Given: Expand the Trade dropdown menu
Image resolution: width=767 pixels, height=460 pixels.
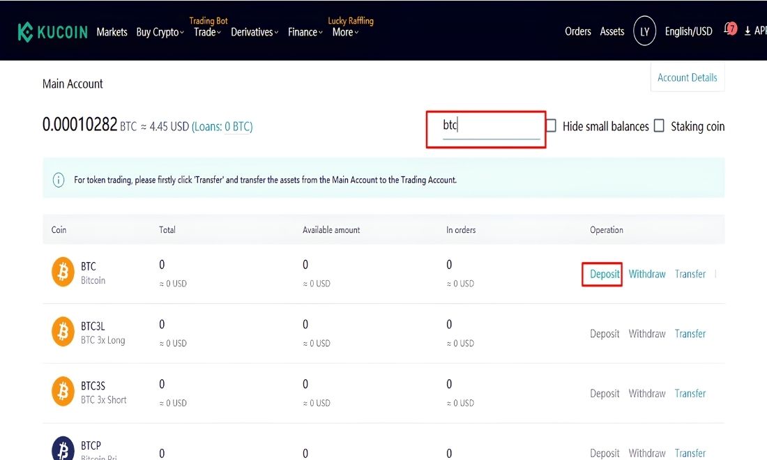Looking at the screenshot, I should tap(207, 32).
